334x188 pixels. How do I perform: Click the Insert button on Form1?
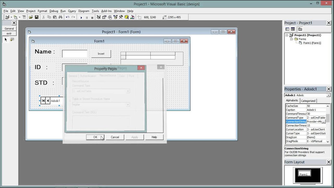pyautogui.click(x=101, y=54)
